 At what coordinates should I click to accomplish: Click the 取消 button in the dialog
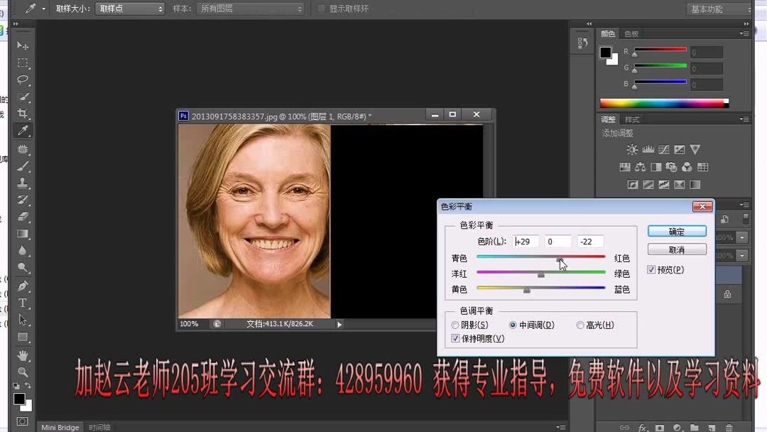675,249
